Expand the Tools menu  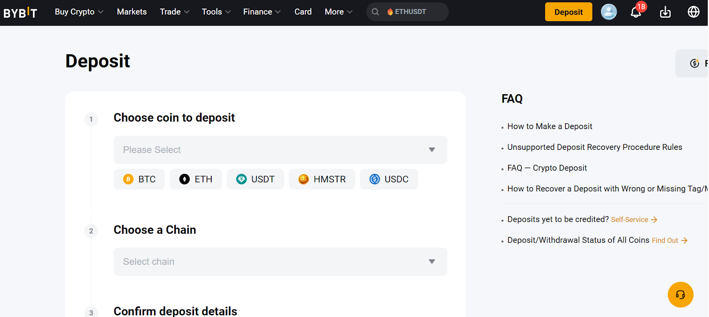coord(216,12)
